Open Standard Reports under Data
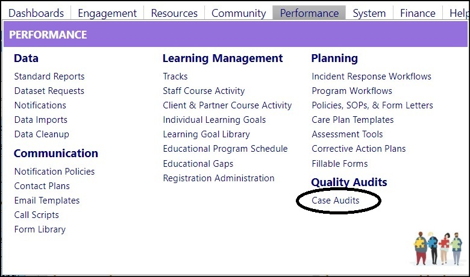Screen dimensions: 470x277 click(x=49, y=76)
